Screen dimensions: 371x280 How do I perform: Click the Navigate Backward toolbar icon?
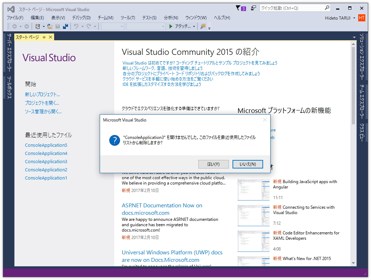[x=15, y=26]
